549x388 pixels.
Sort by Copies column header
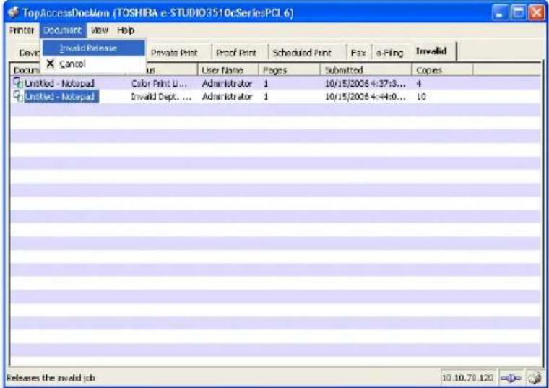(442, 69)
